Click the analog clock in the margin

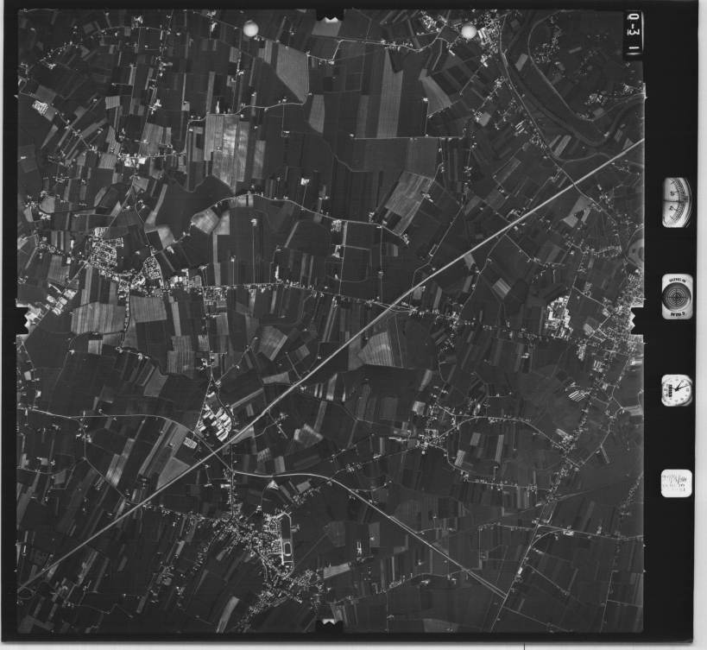(x=676, y=390)
